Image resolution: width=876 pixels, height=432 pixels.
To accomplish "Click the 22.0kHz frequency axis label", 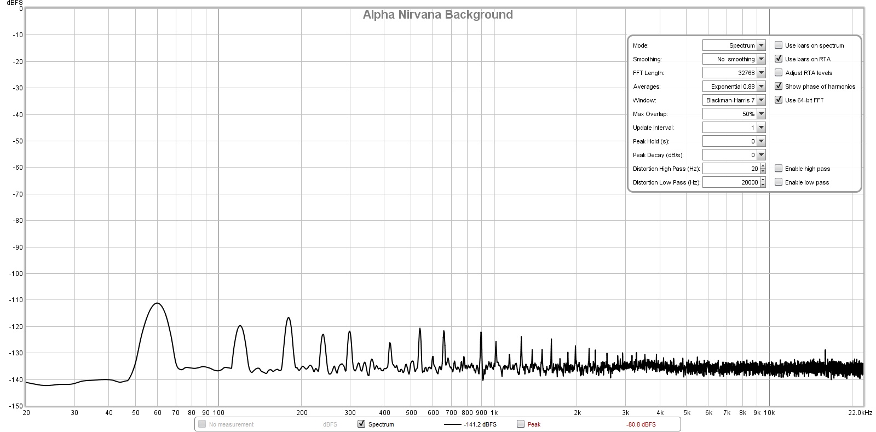I will [861, 413].
